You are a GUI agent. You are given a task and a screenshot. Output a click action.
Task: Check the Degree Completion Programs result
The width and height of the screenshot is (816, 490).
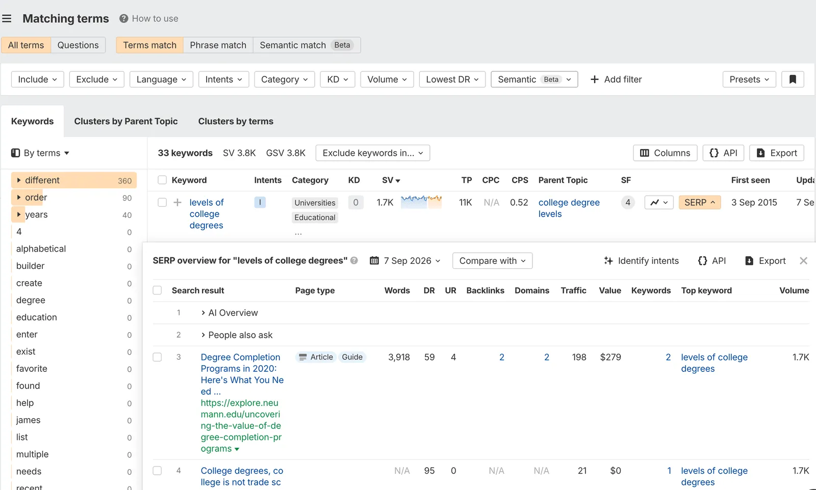tap(157, 358)
